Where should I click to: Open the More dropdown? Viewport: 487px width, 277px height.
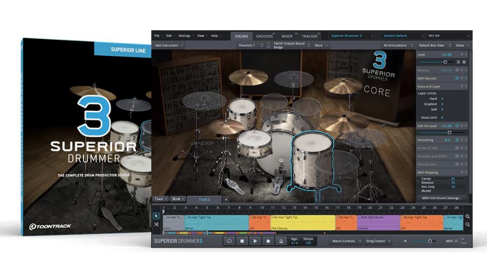(x=321, y=45)
